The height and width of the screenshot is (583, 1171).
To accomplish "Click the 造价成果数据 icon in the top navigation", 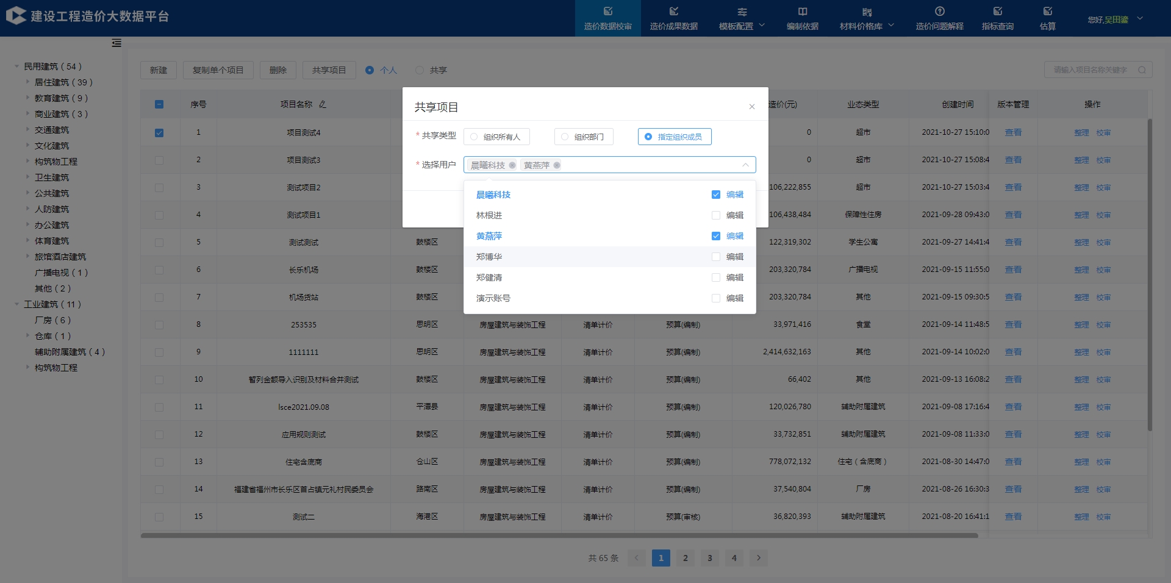I will coord(674,11).
